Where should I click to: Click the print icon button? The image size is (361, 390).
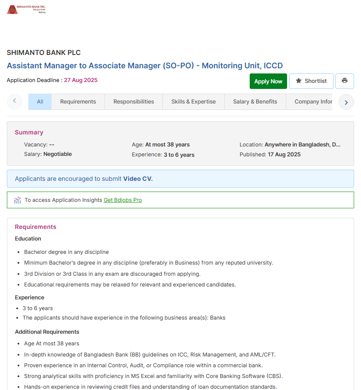point(344,81)
